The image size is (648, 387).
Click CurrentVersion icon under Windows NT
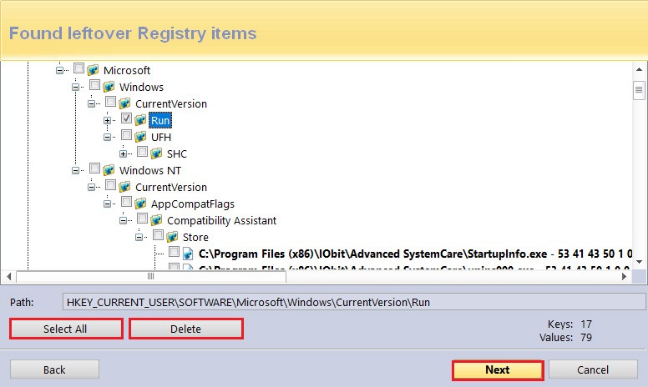(x=124, y=187)
